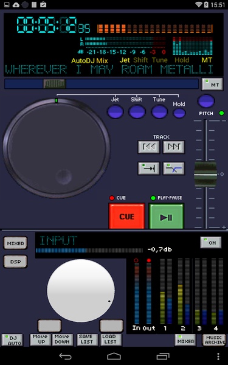Tap the shopping bag notification icon
Viewport: 228px width, 365px height.
tap(43, 5)
